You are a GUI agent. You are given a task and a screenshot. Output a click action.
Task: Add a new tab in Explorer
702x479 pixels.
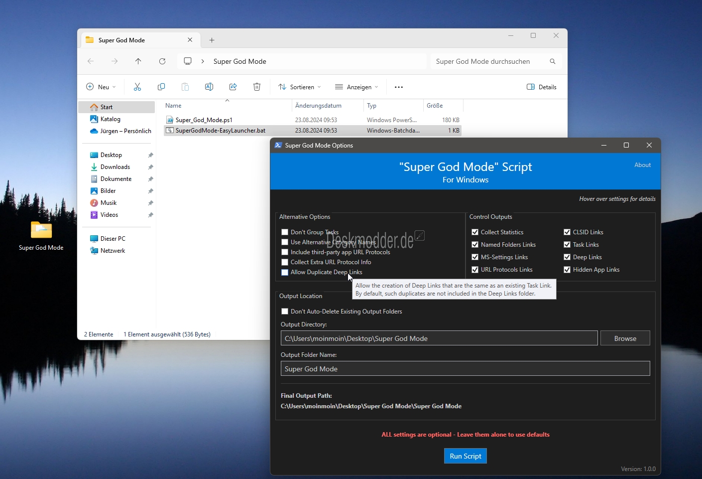212,40
